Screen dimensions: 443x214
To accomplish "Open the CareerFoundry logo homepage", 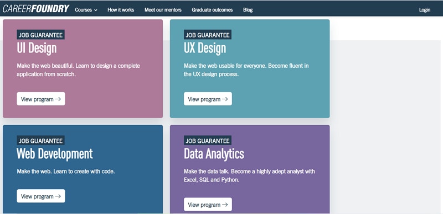I will (36, 9).
